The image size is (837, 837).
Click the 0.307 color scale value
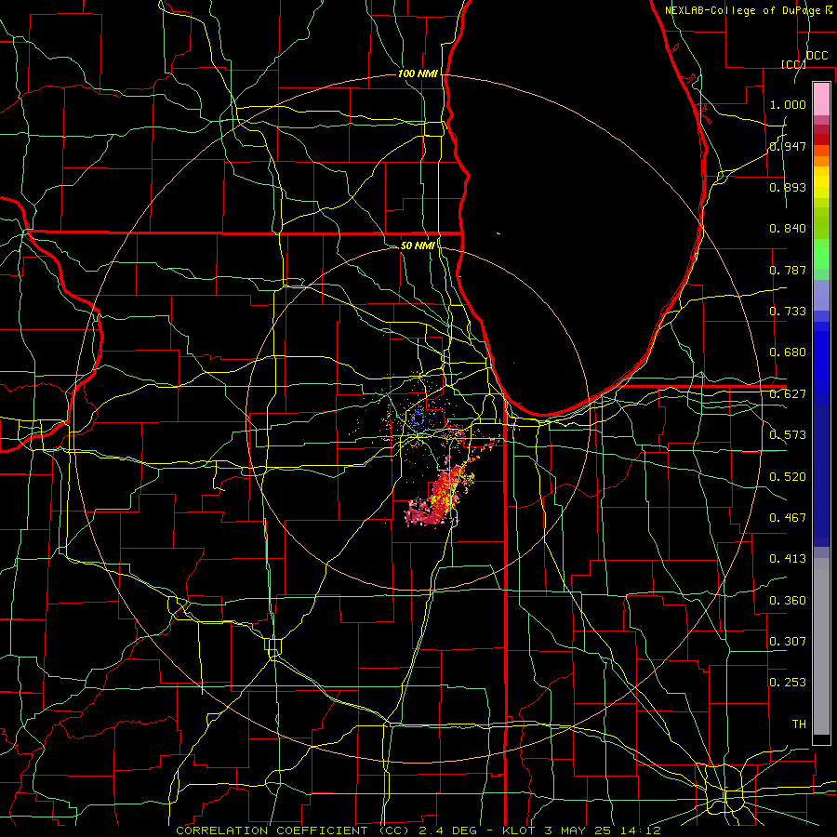pyautogui.click(x=788, y=642)
